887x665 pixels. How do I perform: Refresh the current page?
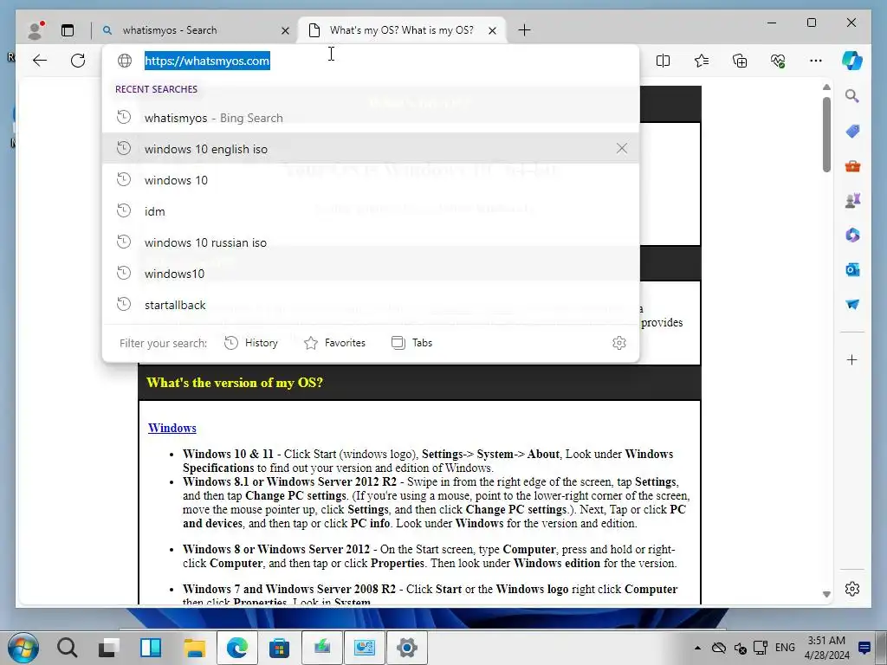tap(78, 61)
